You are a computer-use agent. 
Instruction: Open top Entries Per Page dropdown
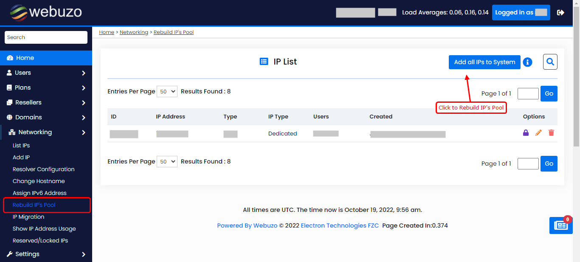(x=167, y=91)
